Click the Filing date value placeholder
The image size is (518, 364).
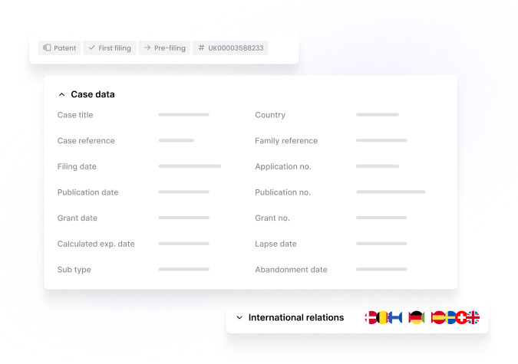pos(190,166)
